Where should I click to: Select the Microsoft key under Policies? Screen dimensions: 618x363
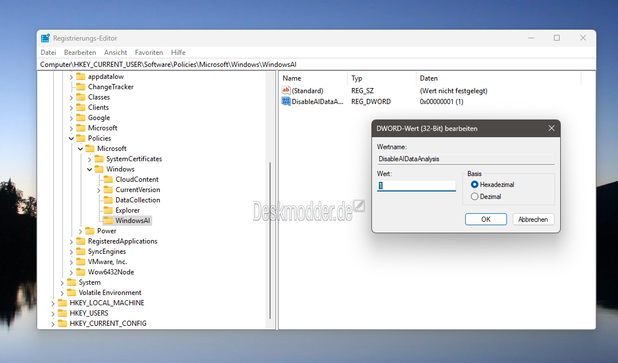[112, 149]
